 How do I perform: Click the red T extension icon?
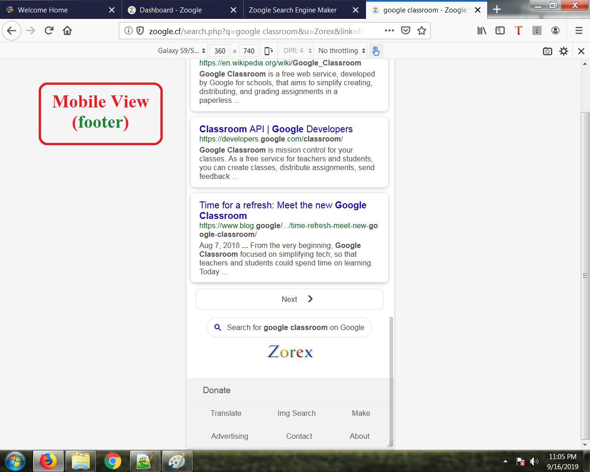pos(519,31)
